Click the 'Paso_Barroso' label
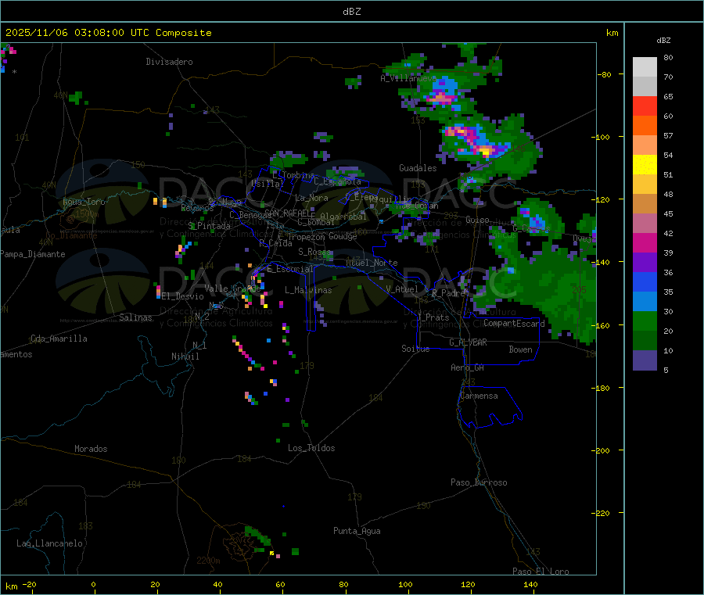 pos(479,482)
